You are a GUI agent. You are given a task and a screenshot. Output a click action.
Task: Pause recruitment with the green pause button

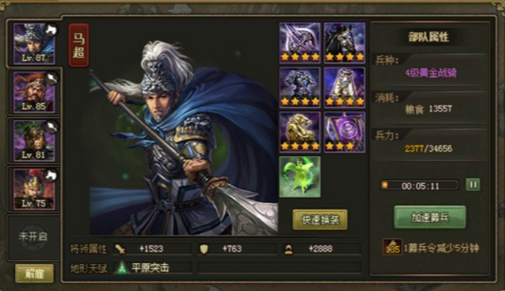point(473,185)
